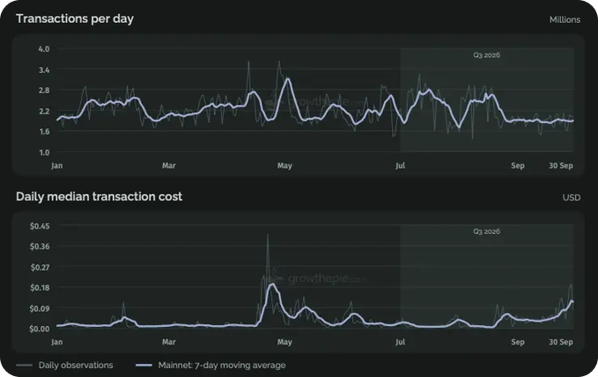Click the gray Daily observations legend line swatch
The image size is (598, 377).
24,366
